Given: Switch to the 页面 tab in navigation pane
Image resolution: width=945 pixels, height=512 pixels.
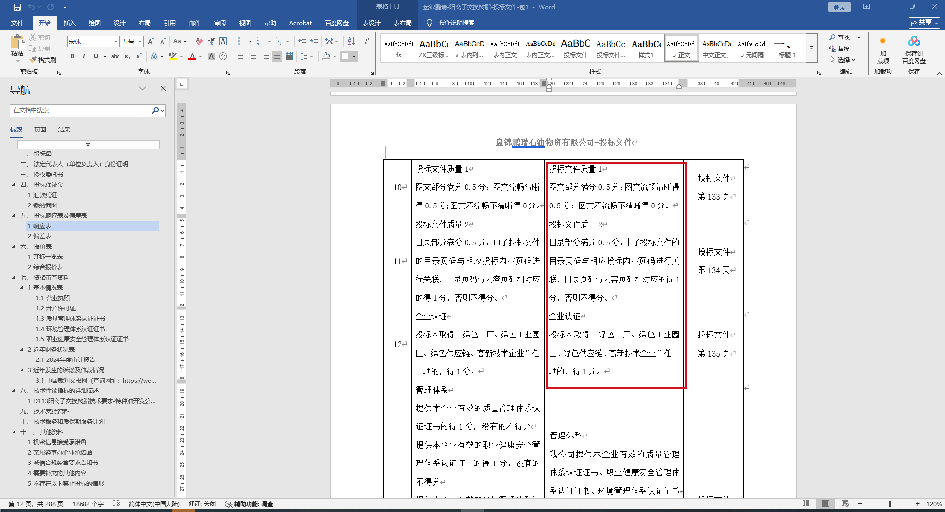Looking at the screenshot, I should point(40,130).
